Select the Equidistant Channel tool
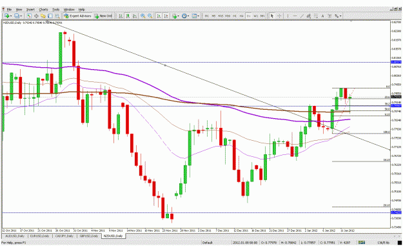Viewport: 403px width, 246px height. coord(309,16)
